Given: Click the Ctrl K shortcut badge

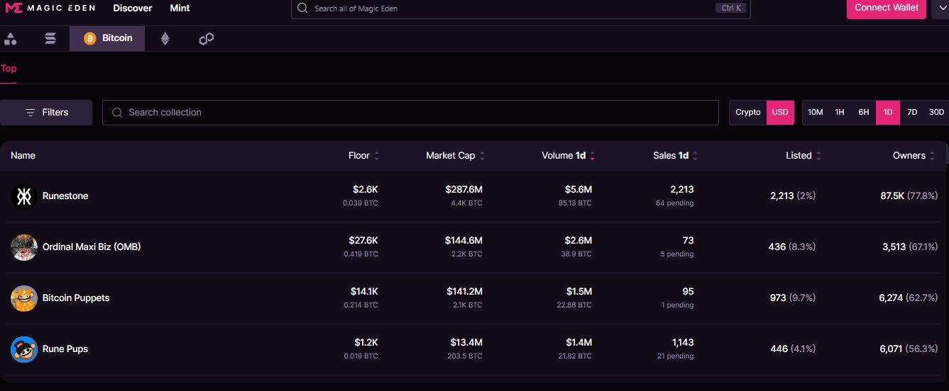Looking at the screenshot, I should pos(731,8).
